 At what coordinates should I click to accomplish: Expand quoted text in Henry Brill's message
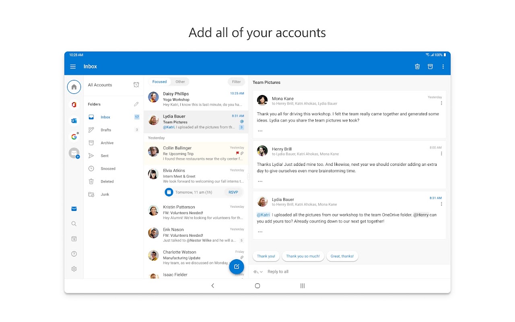coord(260,181)
